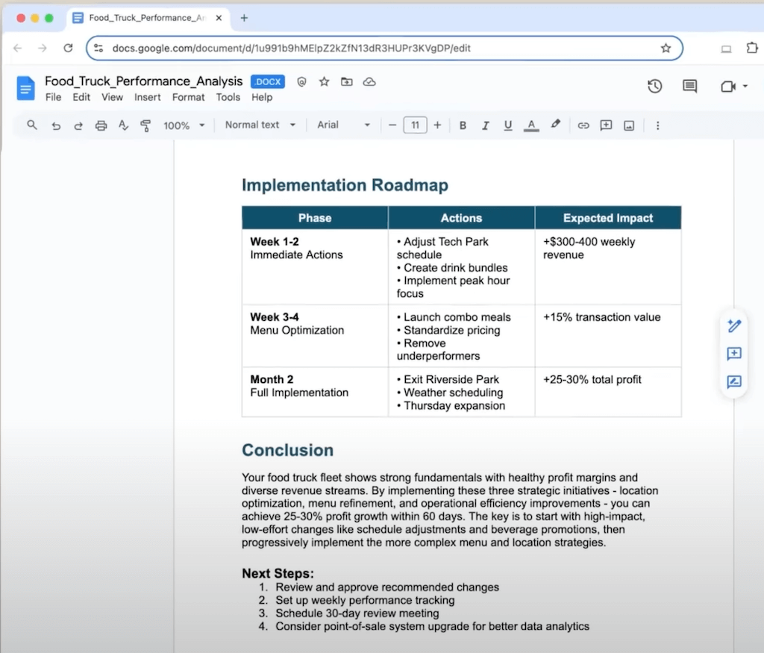Expand the video call options arrow
Screen dimensions: 764x653
[745, 87]
